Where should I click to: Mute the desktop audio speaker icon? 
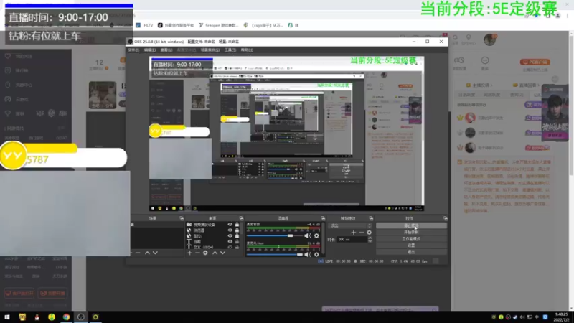click(308, 235)
